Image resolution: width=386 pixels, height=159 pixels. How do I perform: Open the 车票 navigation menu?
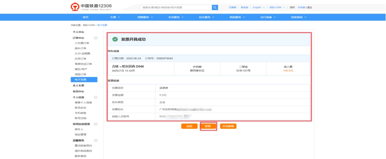[x=115, y=17]
